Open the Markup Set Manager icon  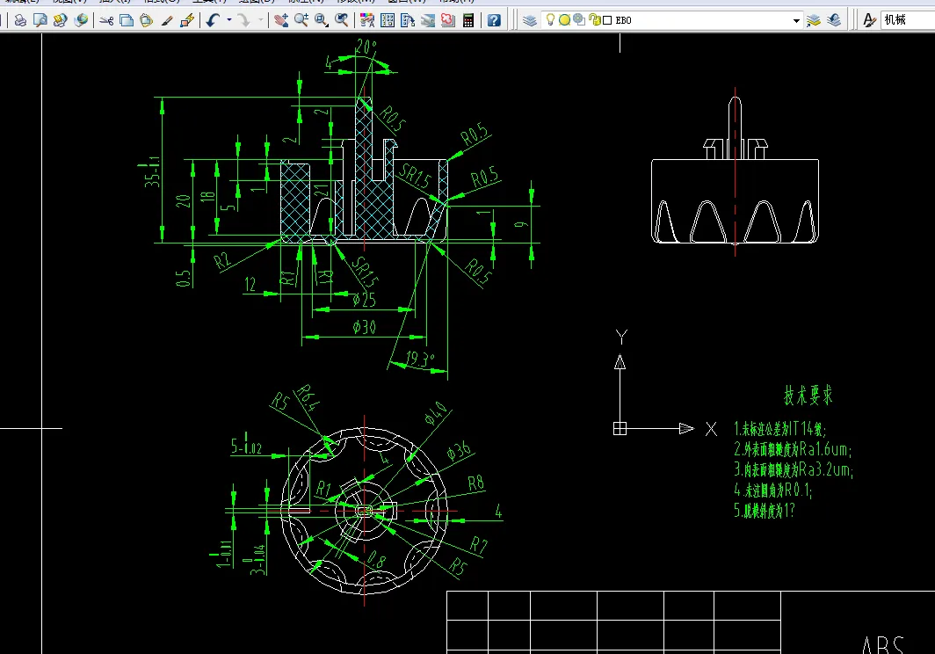(448, 20)
